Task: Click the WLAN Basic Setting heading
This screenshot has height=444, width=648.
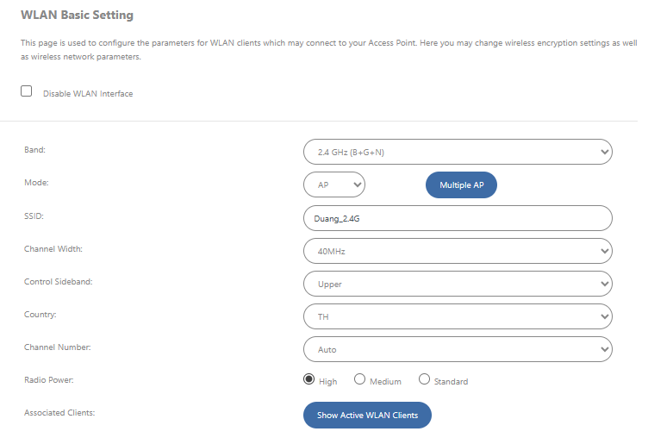Action: point(77,16)
